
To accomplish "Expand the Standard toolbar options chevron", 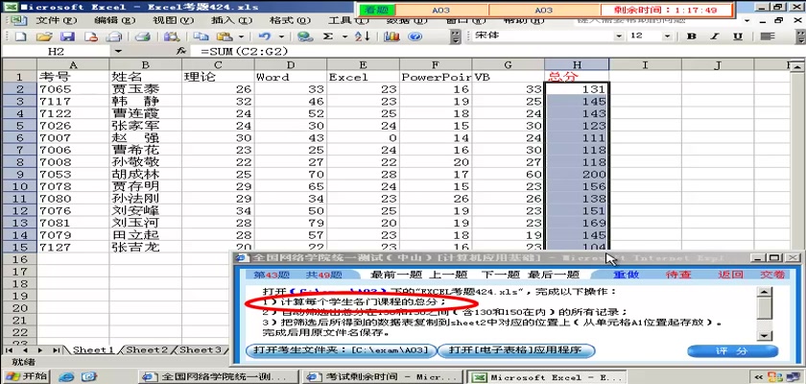I will pos(456,36).
